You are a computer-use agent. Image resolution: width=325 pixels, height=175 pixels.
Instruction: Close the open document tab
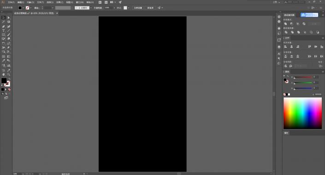(57, 13)
